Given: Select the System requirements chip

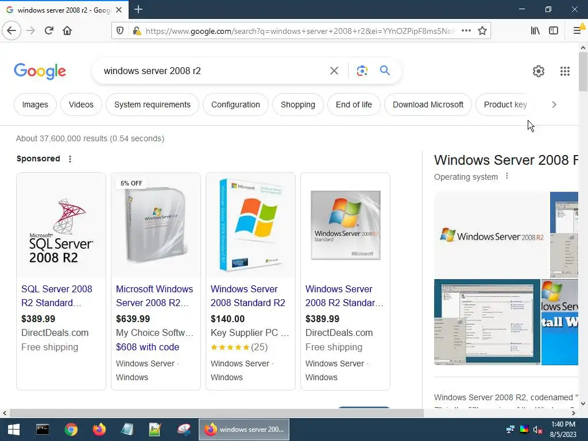Looking at the screenshot, I should pyautogui.click(x=152, y=105).
